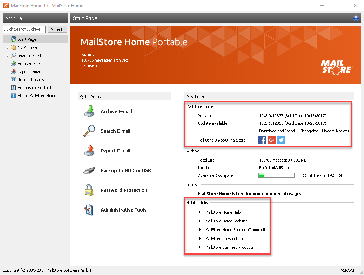
Task: Click arrow beside MailStore Home Help
Action: (x=200, y=212)
